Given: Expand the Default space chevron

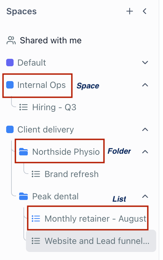Looking at the screenshot, I should (145, 63).
